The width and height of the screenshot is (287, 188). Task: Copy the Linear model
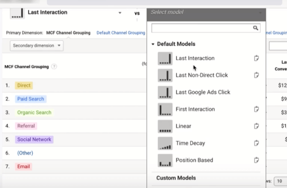tap(256, 126)
